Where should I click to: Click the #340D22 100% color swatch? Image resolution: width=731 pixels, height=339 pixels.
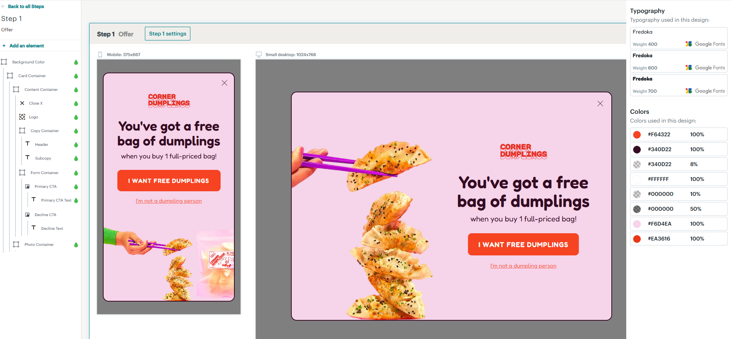[637, 149]
